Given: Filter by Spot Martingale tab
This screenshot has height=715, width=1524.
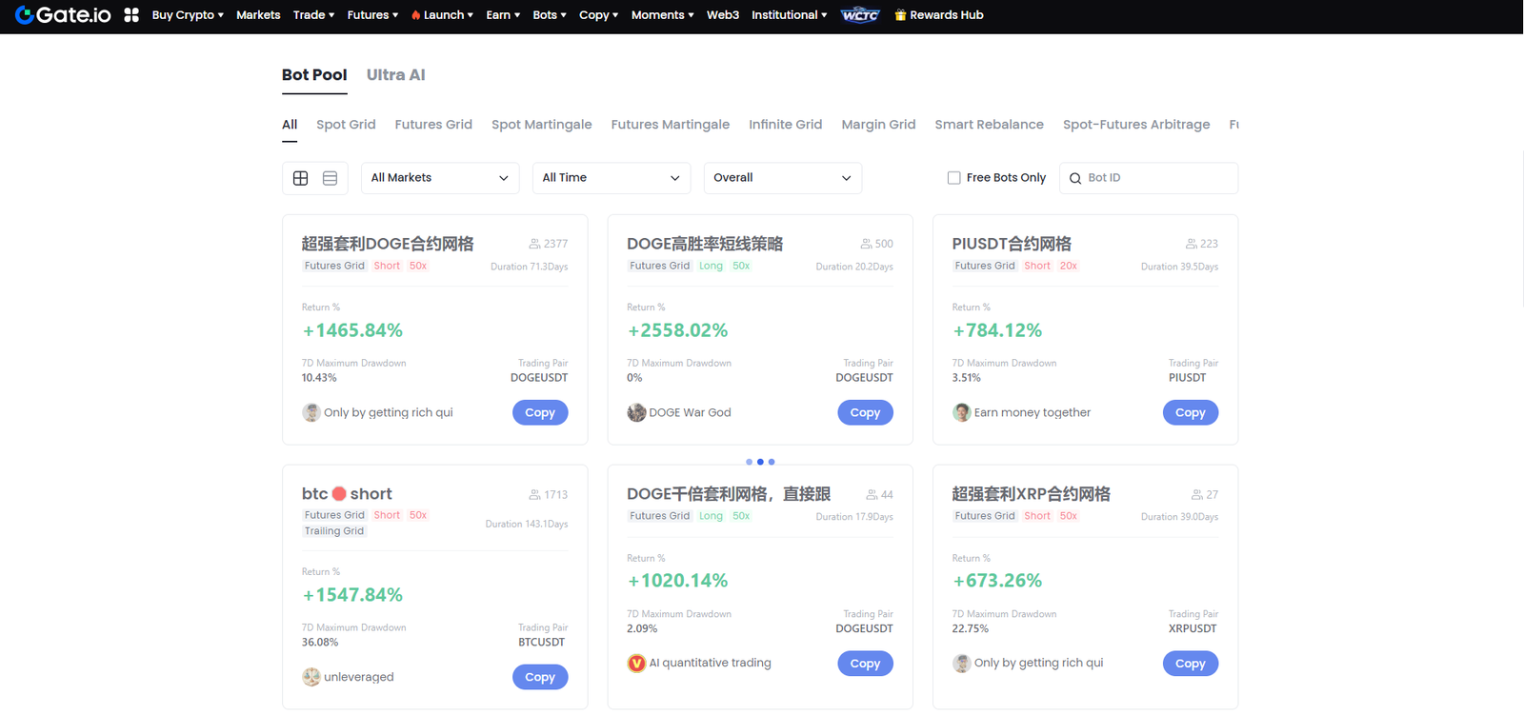Looking at the screenshot, I should pyautogui.click(x=541, y=125).
